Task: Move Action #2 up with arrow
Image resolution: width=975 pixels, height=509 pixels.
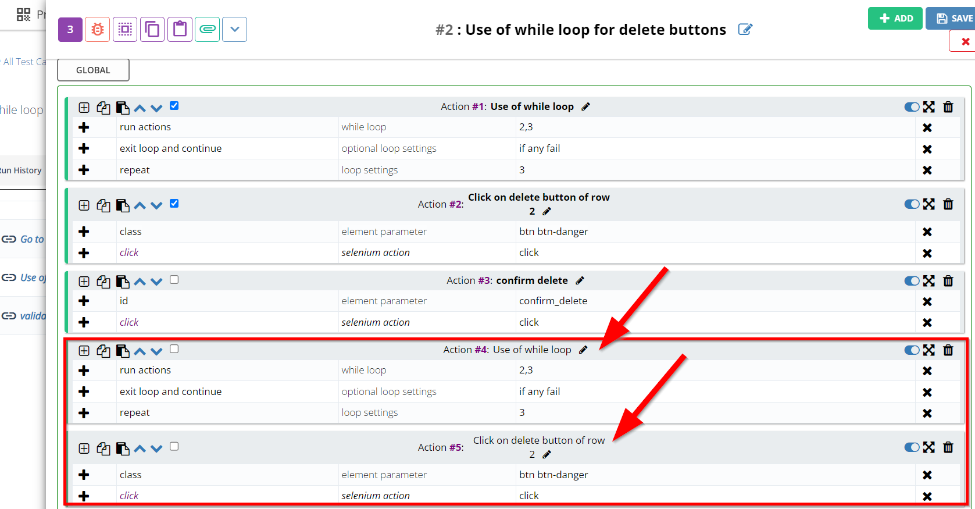Action: pyautogui.click(x=140, y=205)
